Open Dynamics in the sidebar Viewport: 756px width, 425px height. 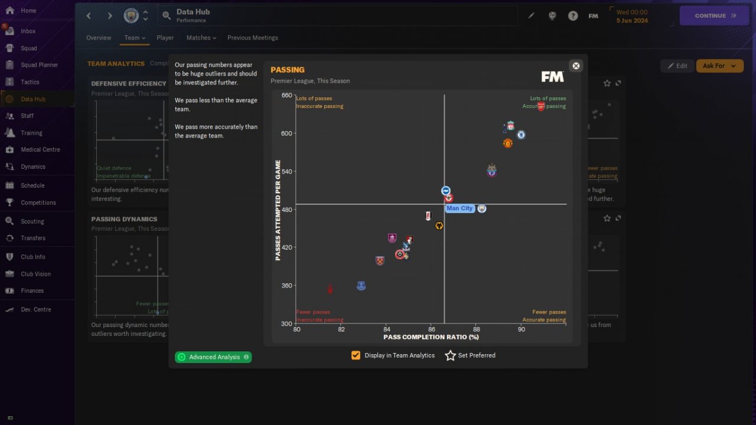coord(37,166)
